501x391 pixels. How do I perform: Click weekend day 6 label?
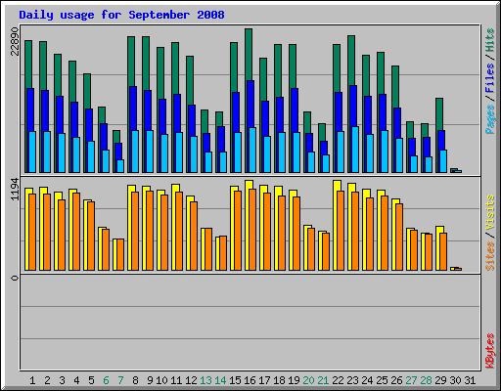[106, 380]
